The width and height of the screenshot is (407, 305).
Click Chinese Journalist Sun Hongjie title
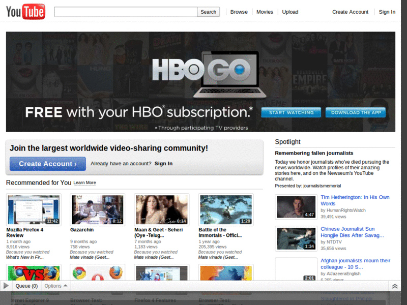(x=352, y=232)
